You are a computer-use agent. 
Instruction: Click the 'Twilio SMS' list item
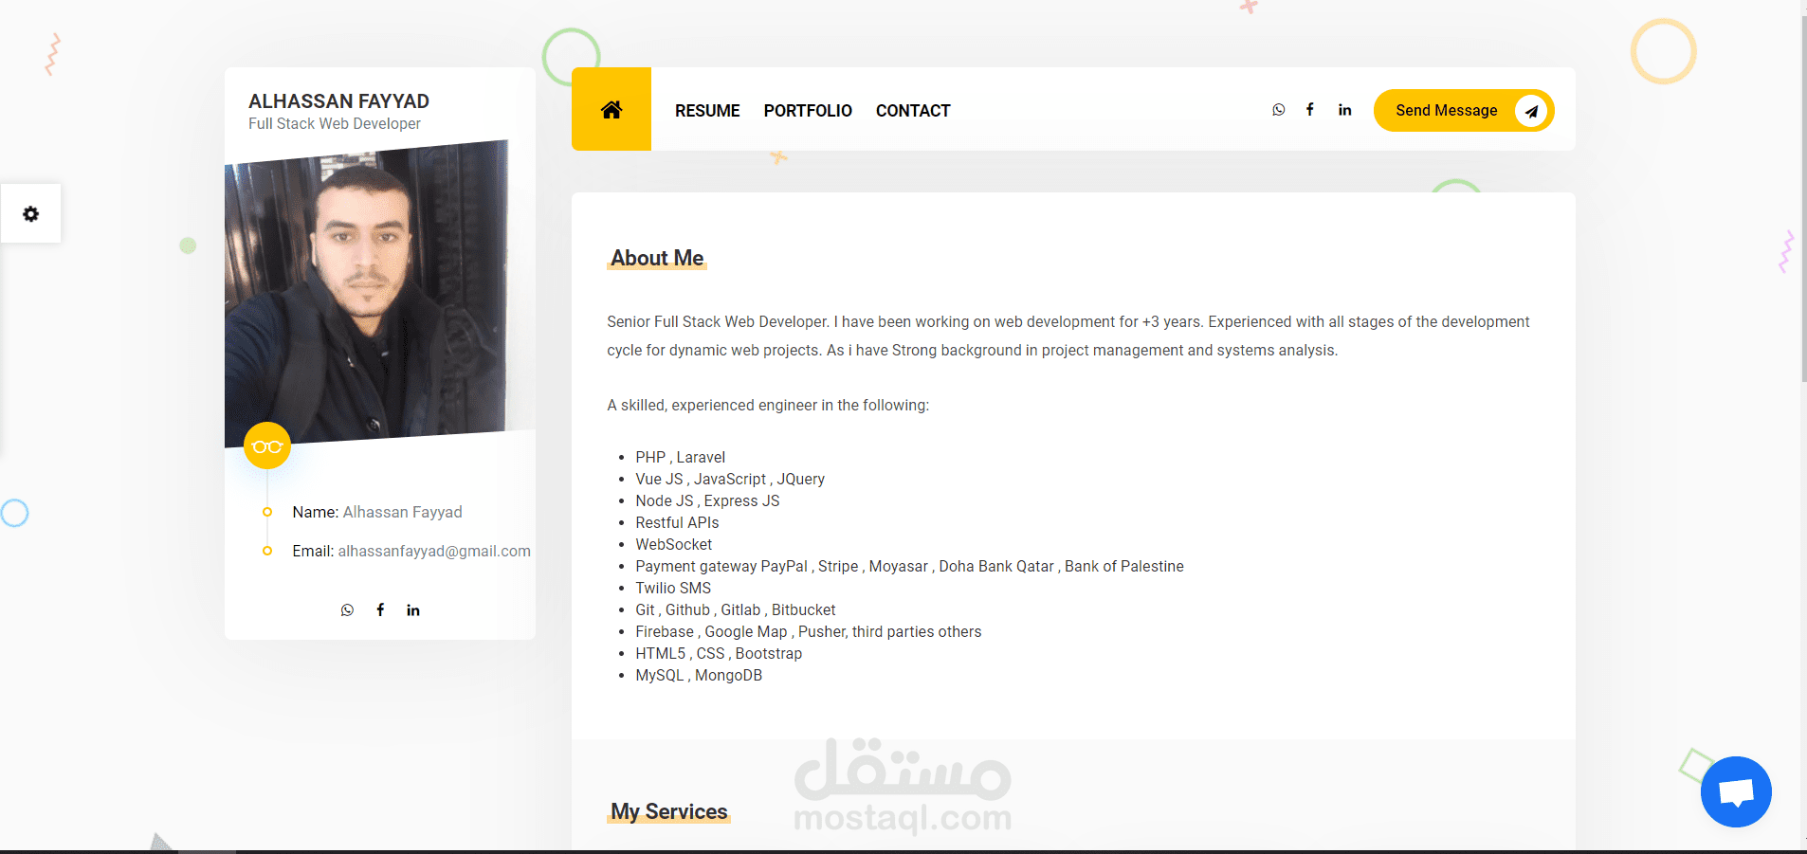(x=673, y=588)
